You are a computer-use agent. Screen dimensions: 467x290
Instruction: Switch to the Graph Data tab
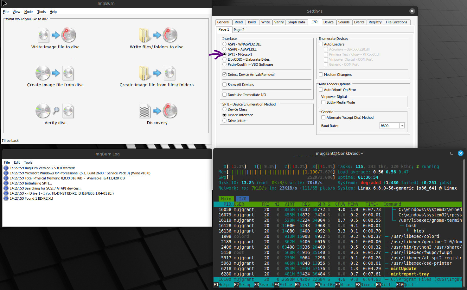coord(296,22)
